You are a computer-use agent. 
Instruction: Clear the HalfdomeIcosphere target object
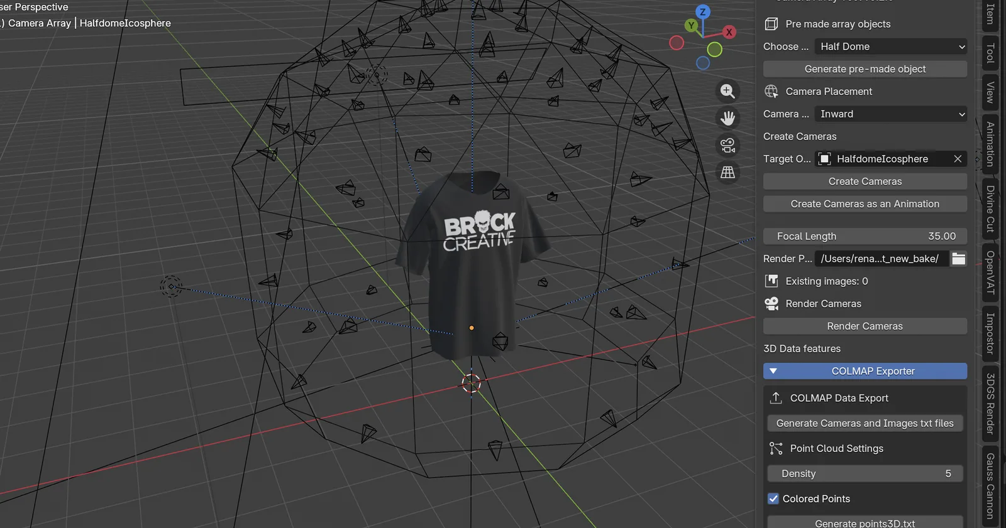[x=958, y=159]
